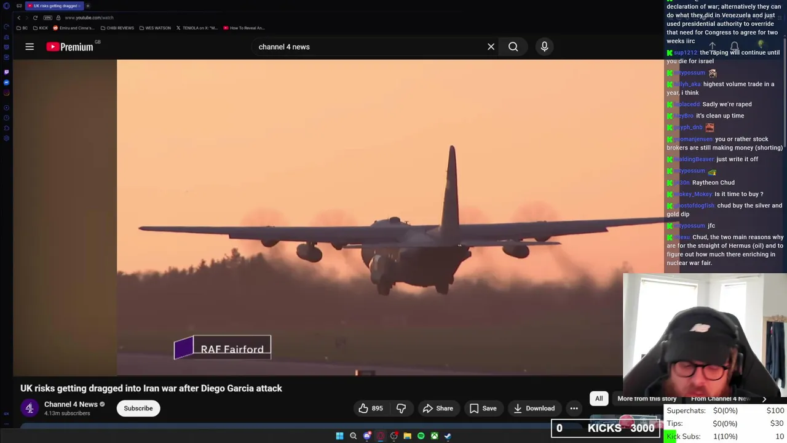
Task: Open Opera GX main menu logo
Action: [x=6, y=6]
